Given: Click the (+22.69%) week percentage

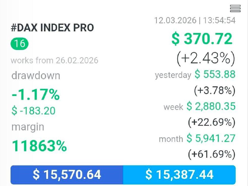Looking at the screenshot, I should 211,122.
